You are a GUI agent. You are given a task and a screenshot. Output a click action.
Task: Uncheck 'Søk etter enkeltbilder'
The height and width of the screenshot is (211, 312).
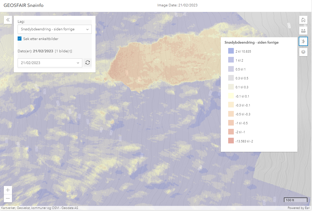point(19,39)
